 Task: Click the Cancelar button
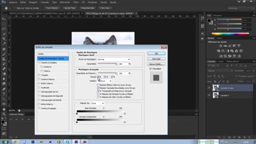pos(156,59)
